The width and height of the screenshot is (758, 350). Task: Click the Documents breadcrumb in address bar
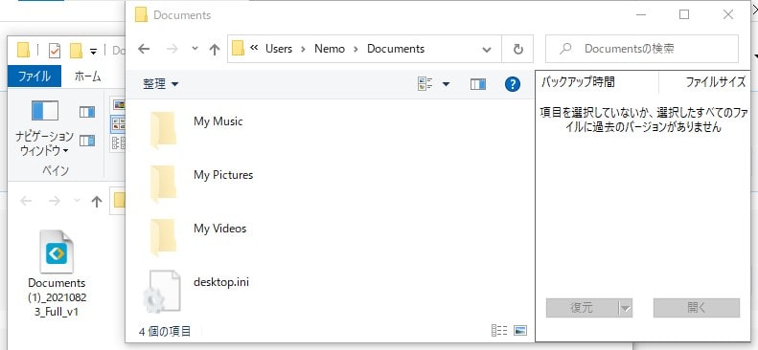pos(396,49)
